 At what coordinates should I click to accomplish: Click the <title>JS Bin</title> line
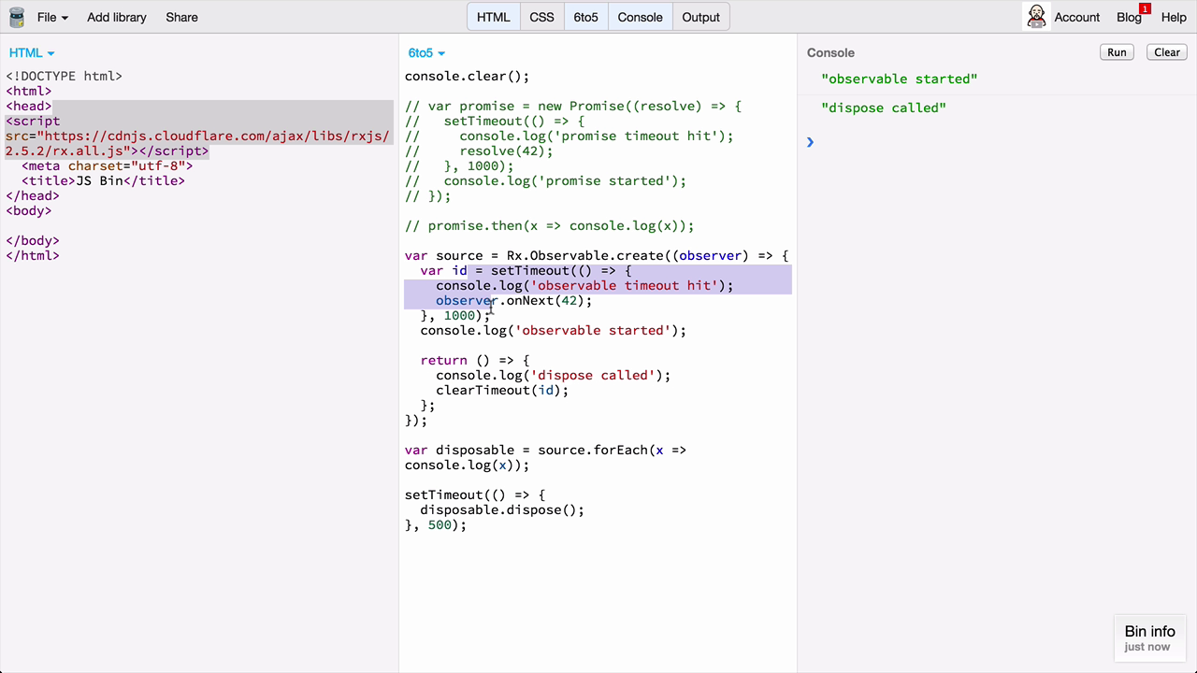tap(103, 181)
